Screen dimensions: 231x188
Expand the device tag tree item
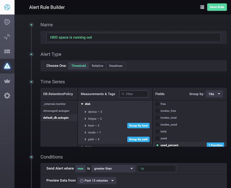point(86,112)
